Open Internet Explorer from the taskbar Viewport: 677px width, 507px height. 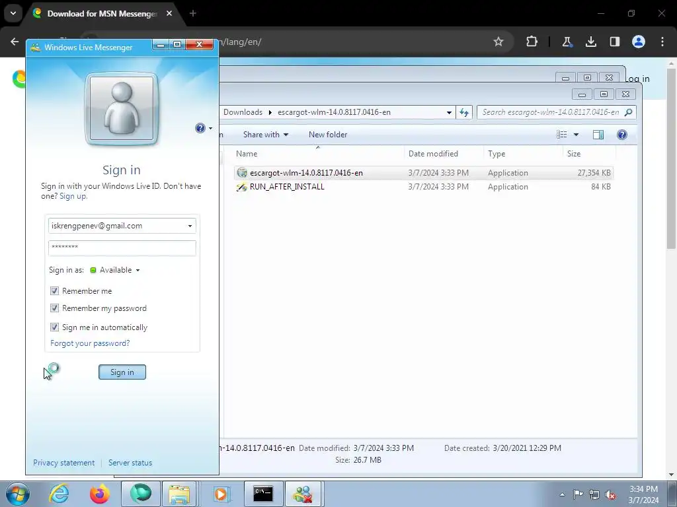point(59,494)
